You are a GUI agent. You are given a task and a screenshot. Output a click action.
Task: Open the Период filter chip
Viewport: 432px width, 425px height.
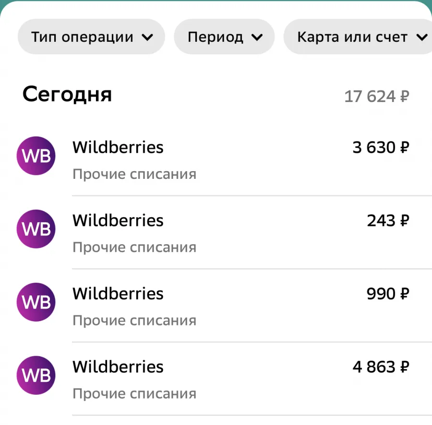[224, 37]
